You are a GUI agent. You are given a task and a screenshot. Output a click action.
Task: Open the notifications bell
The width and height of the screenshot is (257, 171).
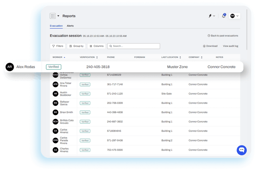224,16
